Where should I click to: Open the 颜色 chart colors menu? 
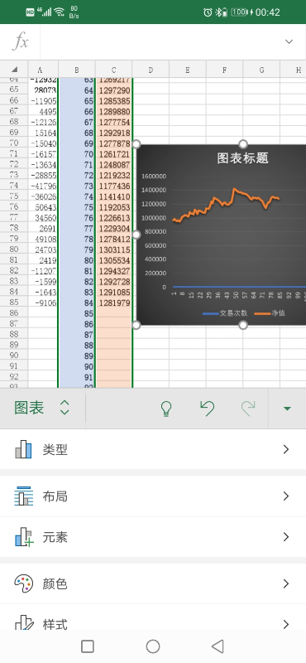(x=153, y=583)
